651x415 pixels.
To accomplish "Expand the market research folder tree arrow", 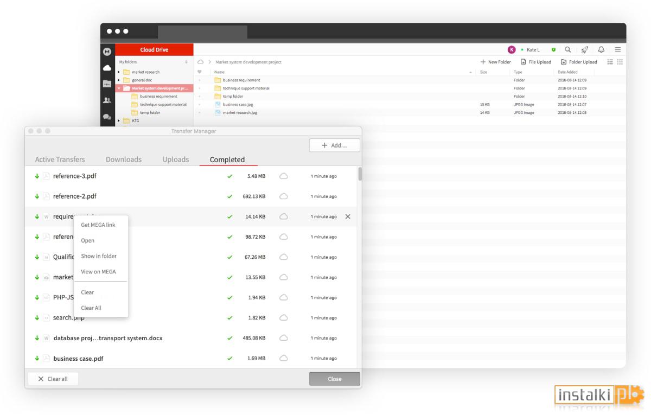I will 119,72.
